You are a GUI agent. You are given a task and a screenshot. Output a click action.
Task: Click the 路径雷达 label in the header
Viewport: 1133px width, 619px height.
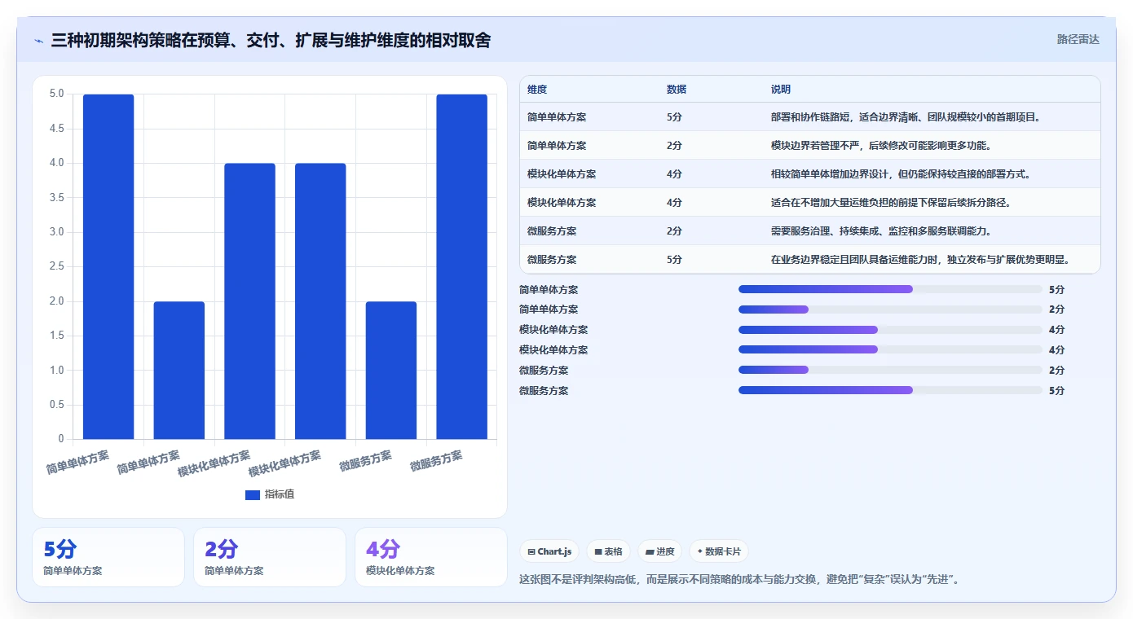pyautogui.click(x=1078, y=39)
